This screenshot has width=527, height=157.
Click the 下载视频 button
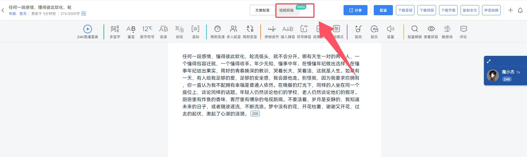[427, 10]
